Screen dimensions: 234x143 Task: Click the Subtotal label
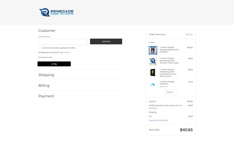[x=152, y=101]
